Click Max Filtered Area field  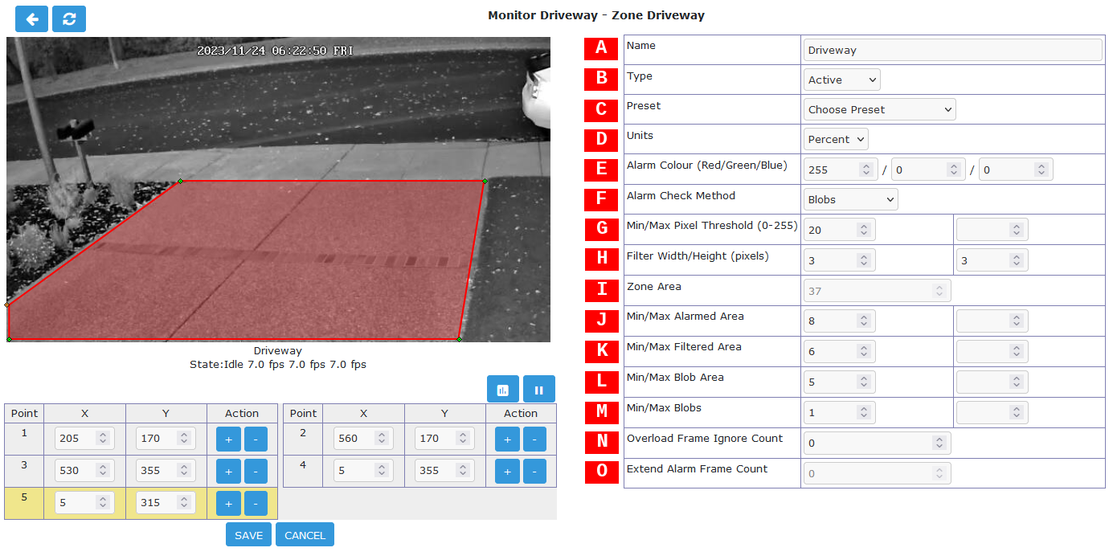[x=992, y=351]
